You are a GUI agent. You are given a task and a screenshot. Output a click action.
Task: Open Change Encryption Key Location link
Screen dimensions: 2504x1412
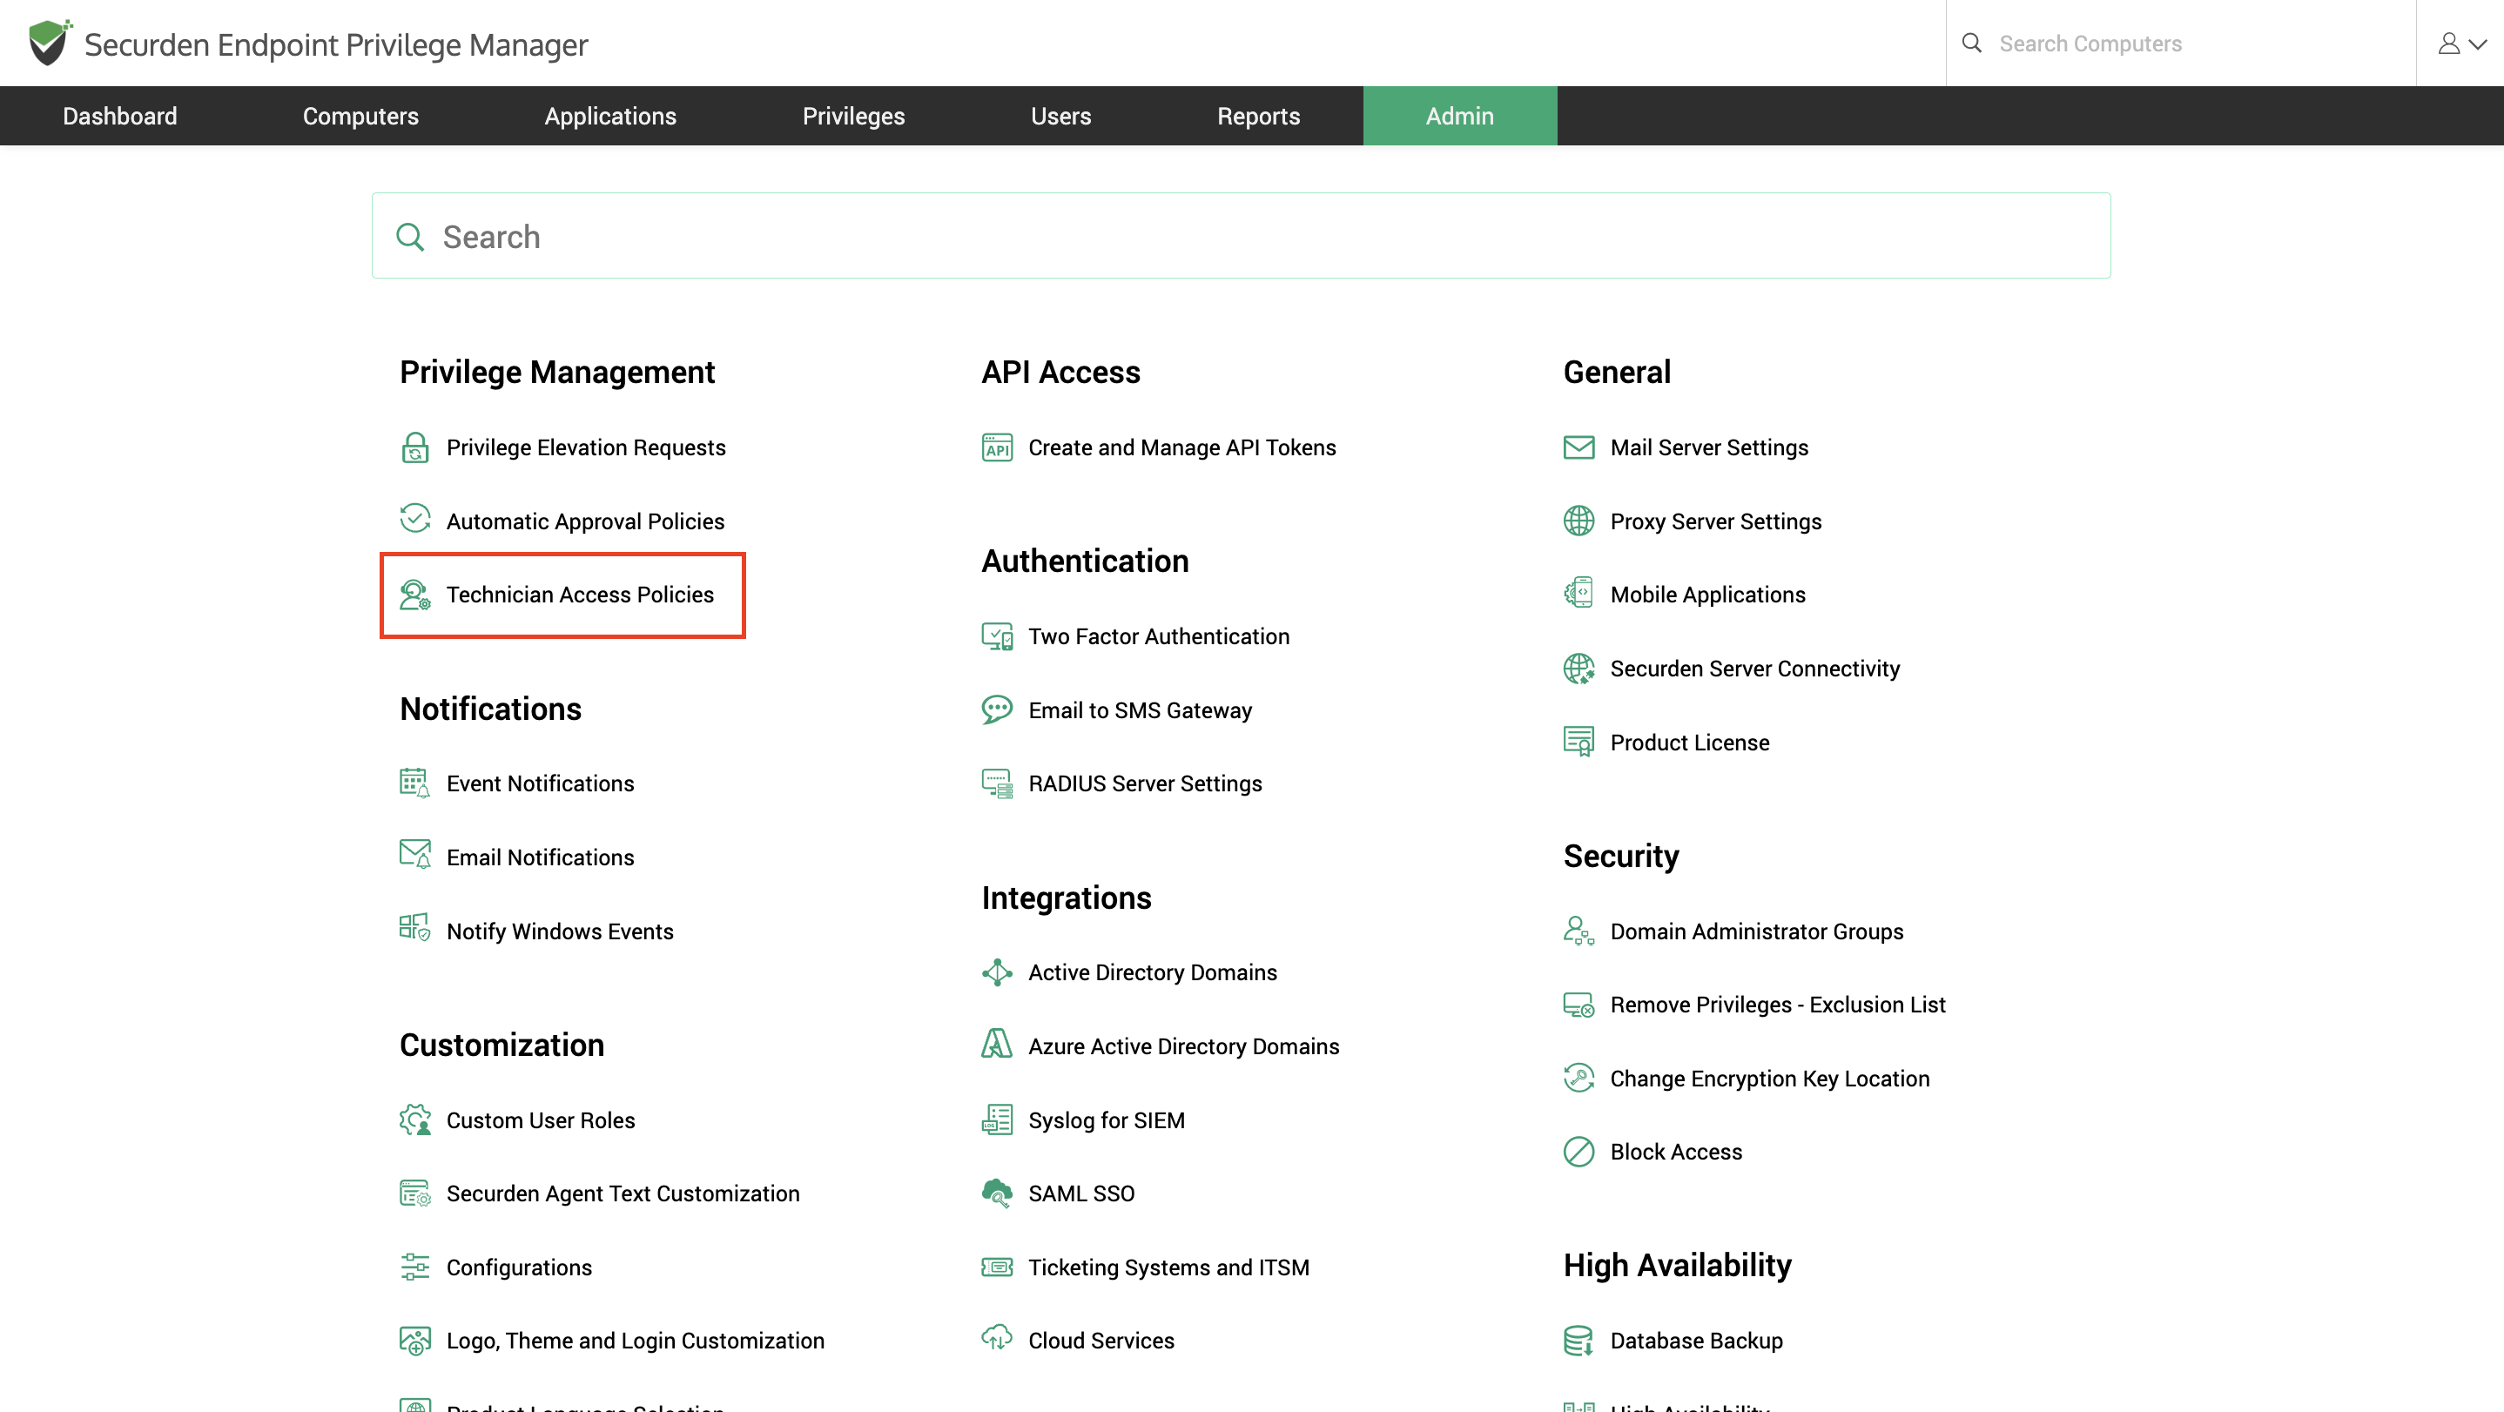tap(1770, 1078)
